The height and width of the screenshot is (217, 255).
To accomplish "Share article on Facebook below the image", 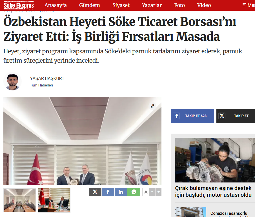I will click(108, 192).
